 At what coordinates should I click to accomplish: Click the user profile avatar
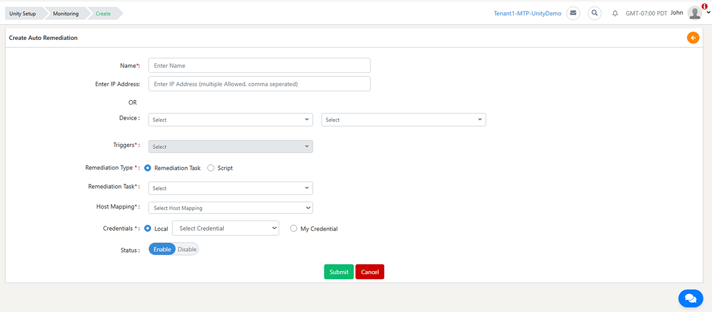[694, 13]
